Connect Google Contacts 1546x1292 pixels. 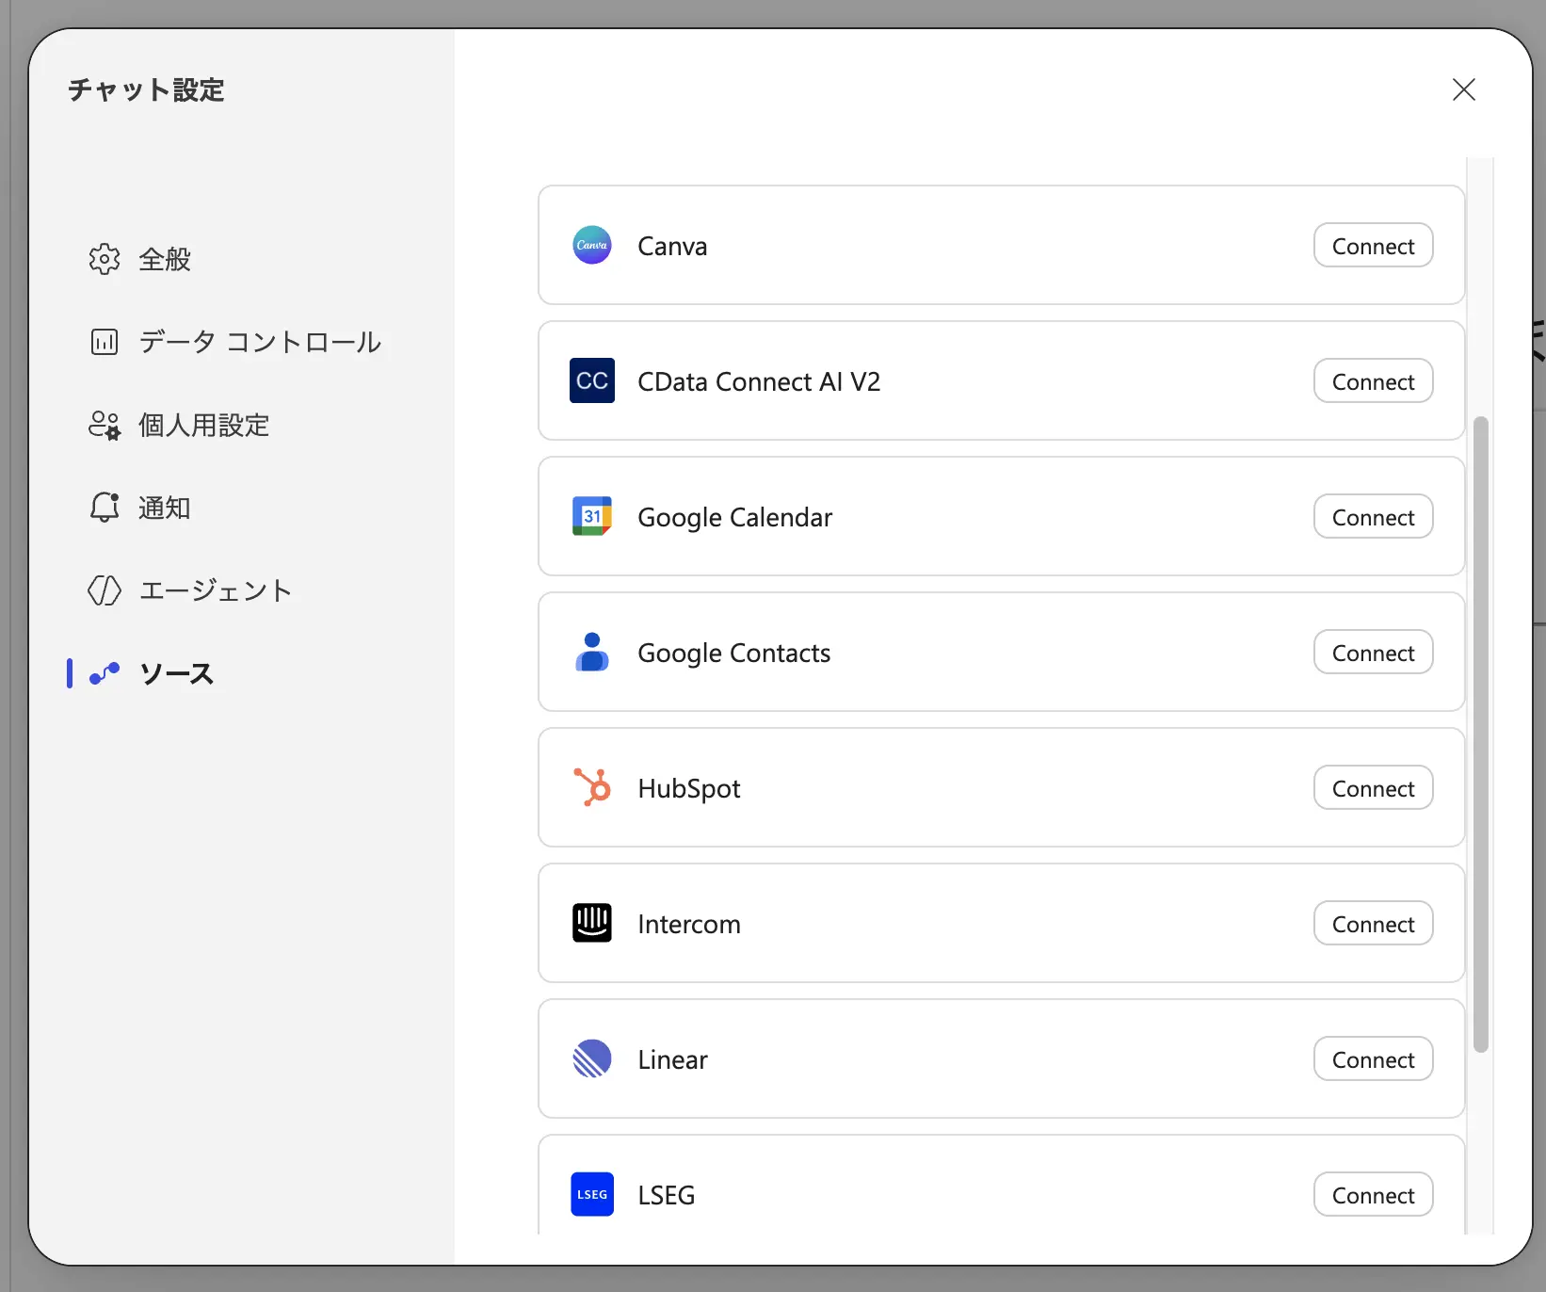point(1373,653)
